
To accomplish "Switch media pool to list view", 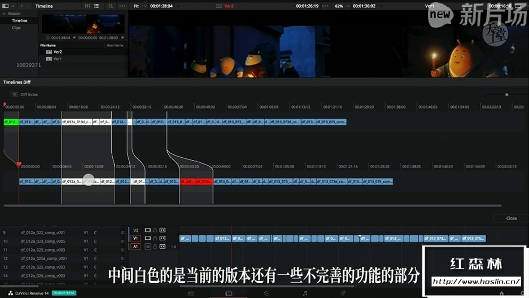I will coord(96,6).
